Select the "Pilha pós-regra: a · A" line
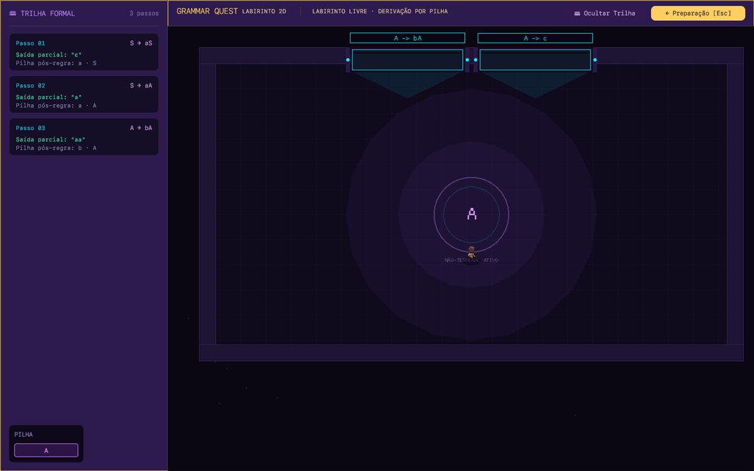 (56, 106)
